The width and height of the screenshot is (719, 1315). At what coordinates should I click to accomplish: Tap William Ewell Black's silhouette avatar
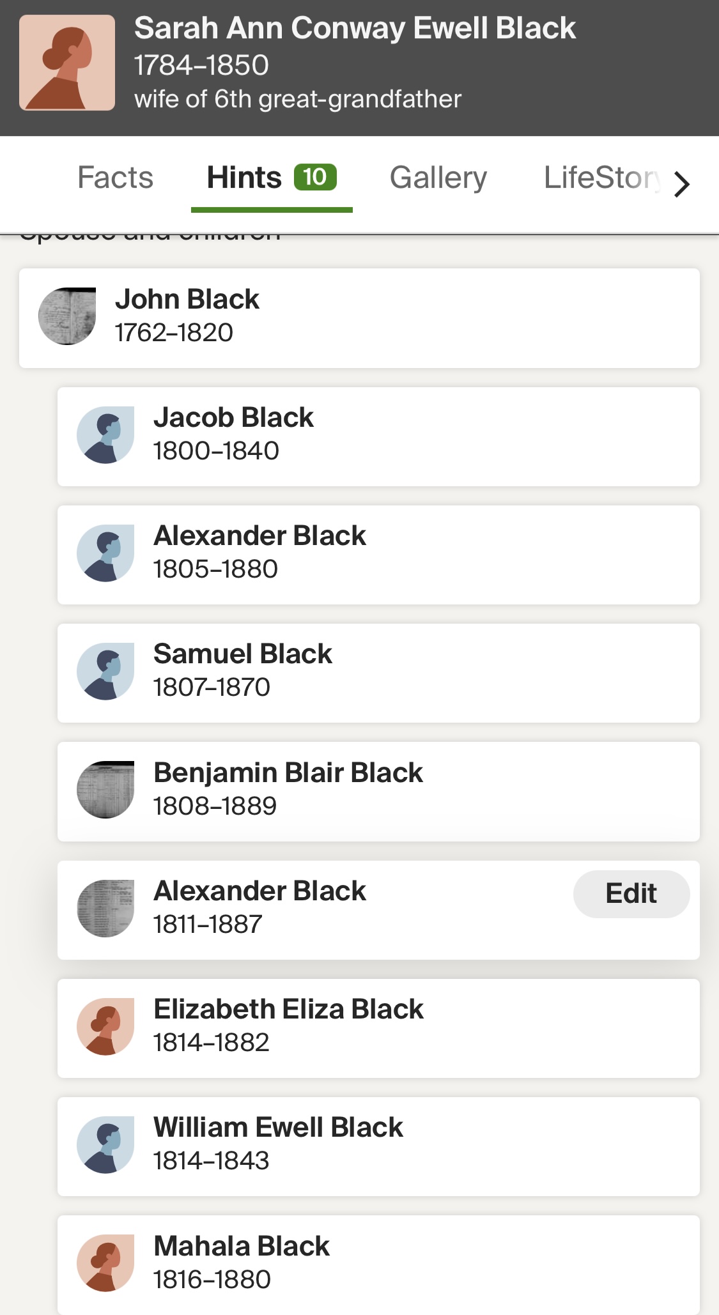105,1144
